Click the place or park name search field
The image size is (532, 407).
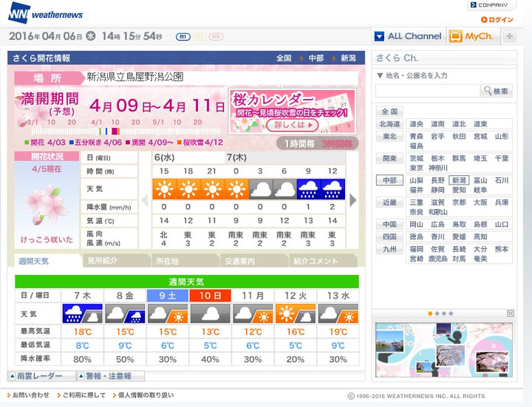coord(427,91)
